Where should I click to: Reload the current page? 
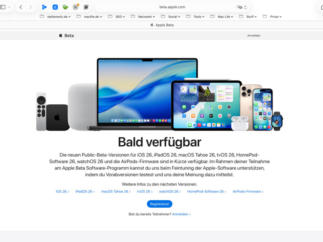245,7
